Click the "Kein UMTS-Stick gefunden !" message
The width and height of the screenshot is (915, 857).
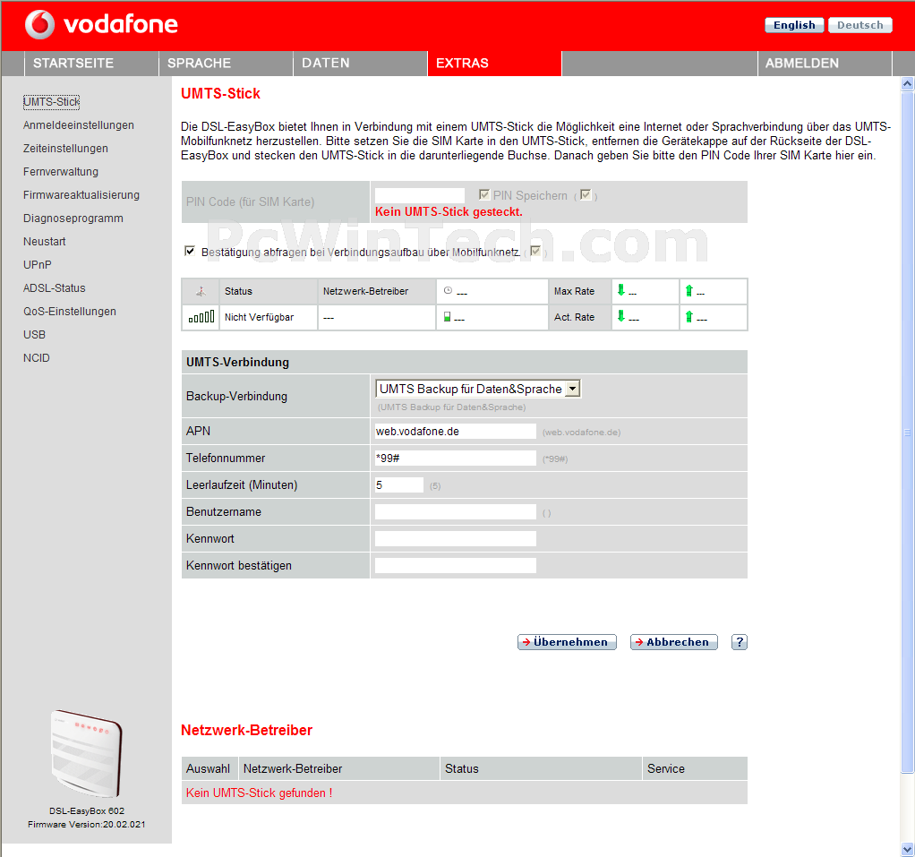[259, 793]
